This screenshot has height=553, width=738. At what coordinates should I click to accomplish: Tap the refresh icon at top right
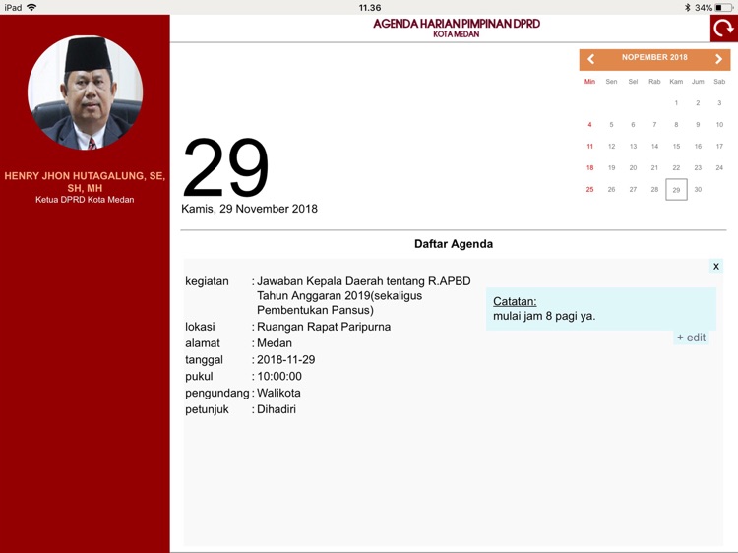[724, 29]
